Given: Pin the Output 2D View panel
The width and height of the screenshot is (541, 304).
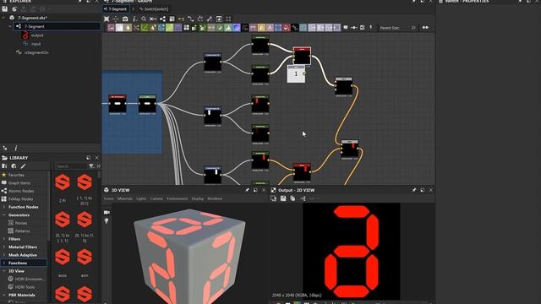Looking at the screenshot, I should (x=414, y=190).
